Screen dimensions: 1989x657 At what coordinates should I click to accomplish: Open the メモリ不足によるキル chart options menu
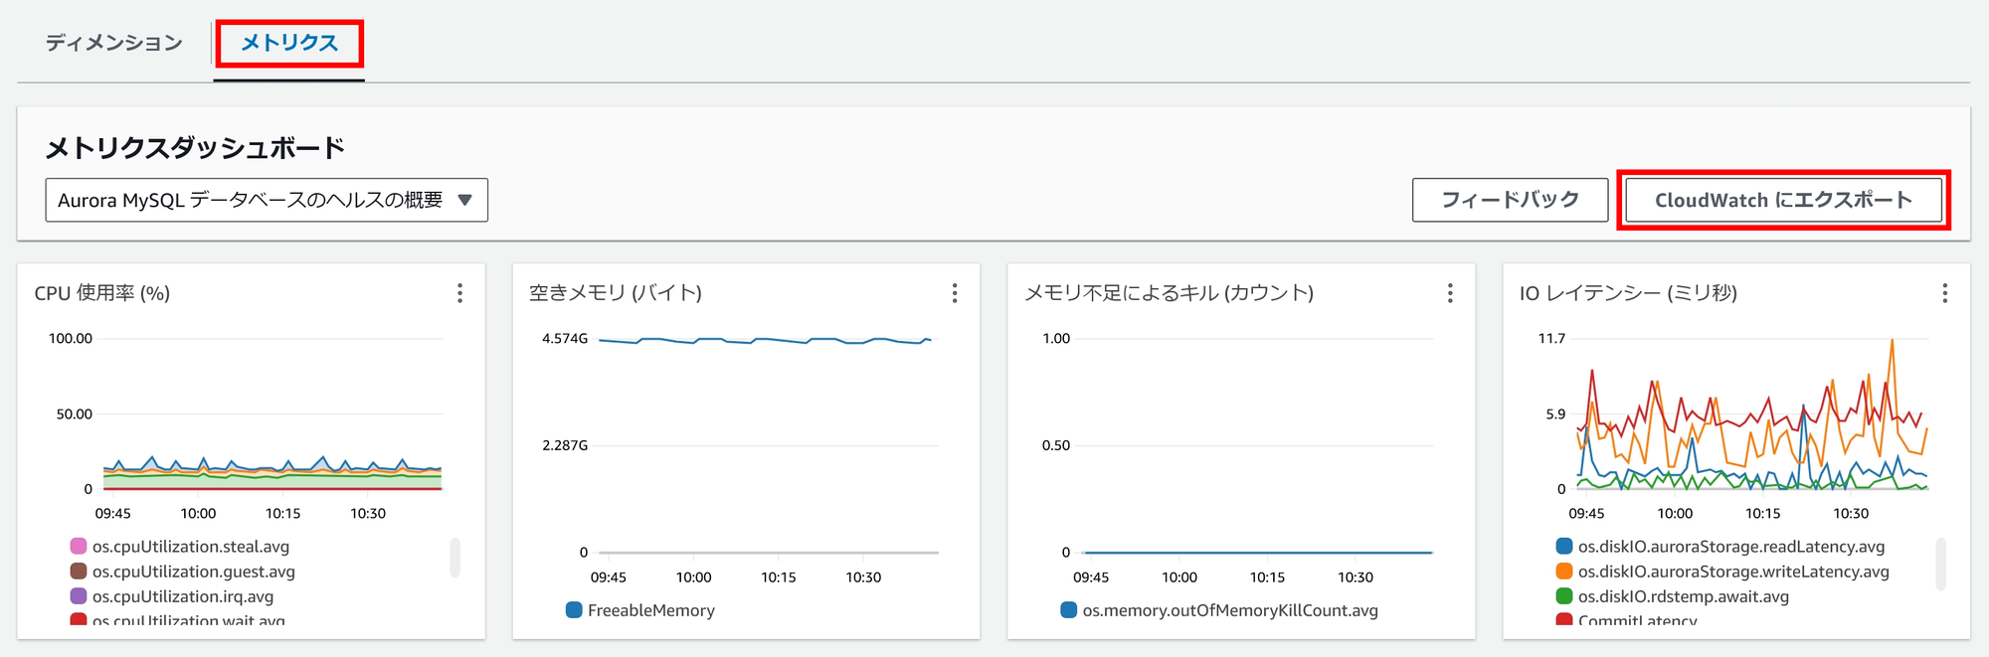click(x=1450, y=293)
